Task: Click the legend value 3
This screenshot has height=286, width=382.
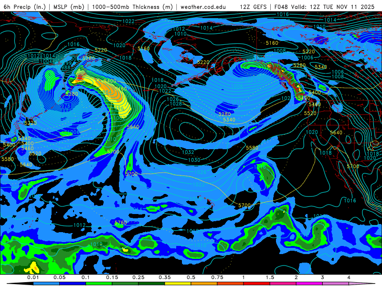Action: [x=322, y=277]
